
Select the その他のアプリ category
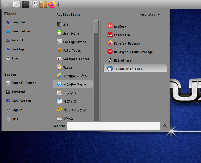(x=73, y=76)
